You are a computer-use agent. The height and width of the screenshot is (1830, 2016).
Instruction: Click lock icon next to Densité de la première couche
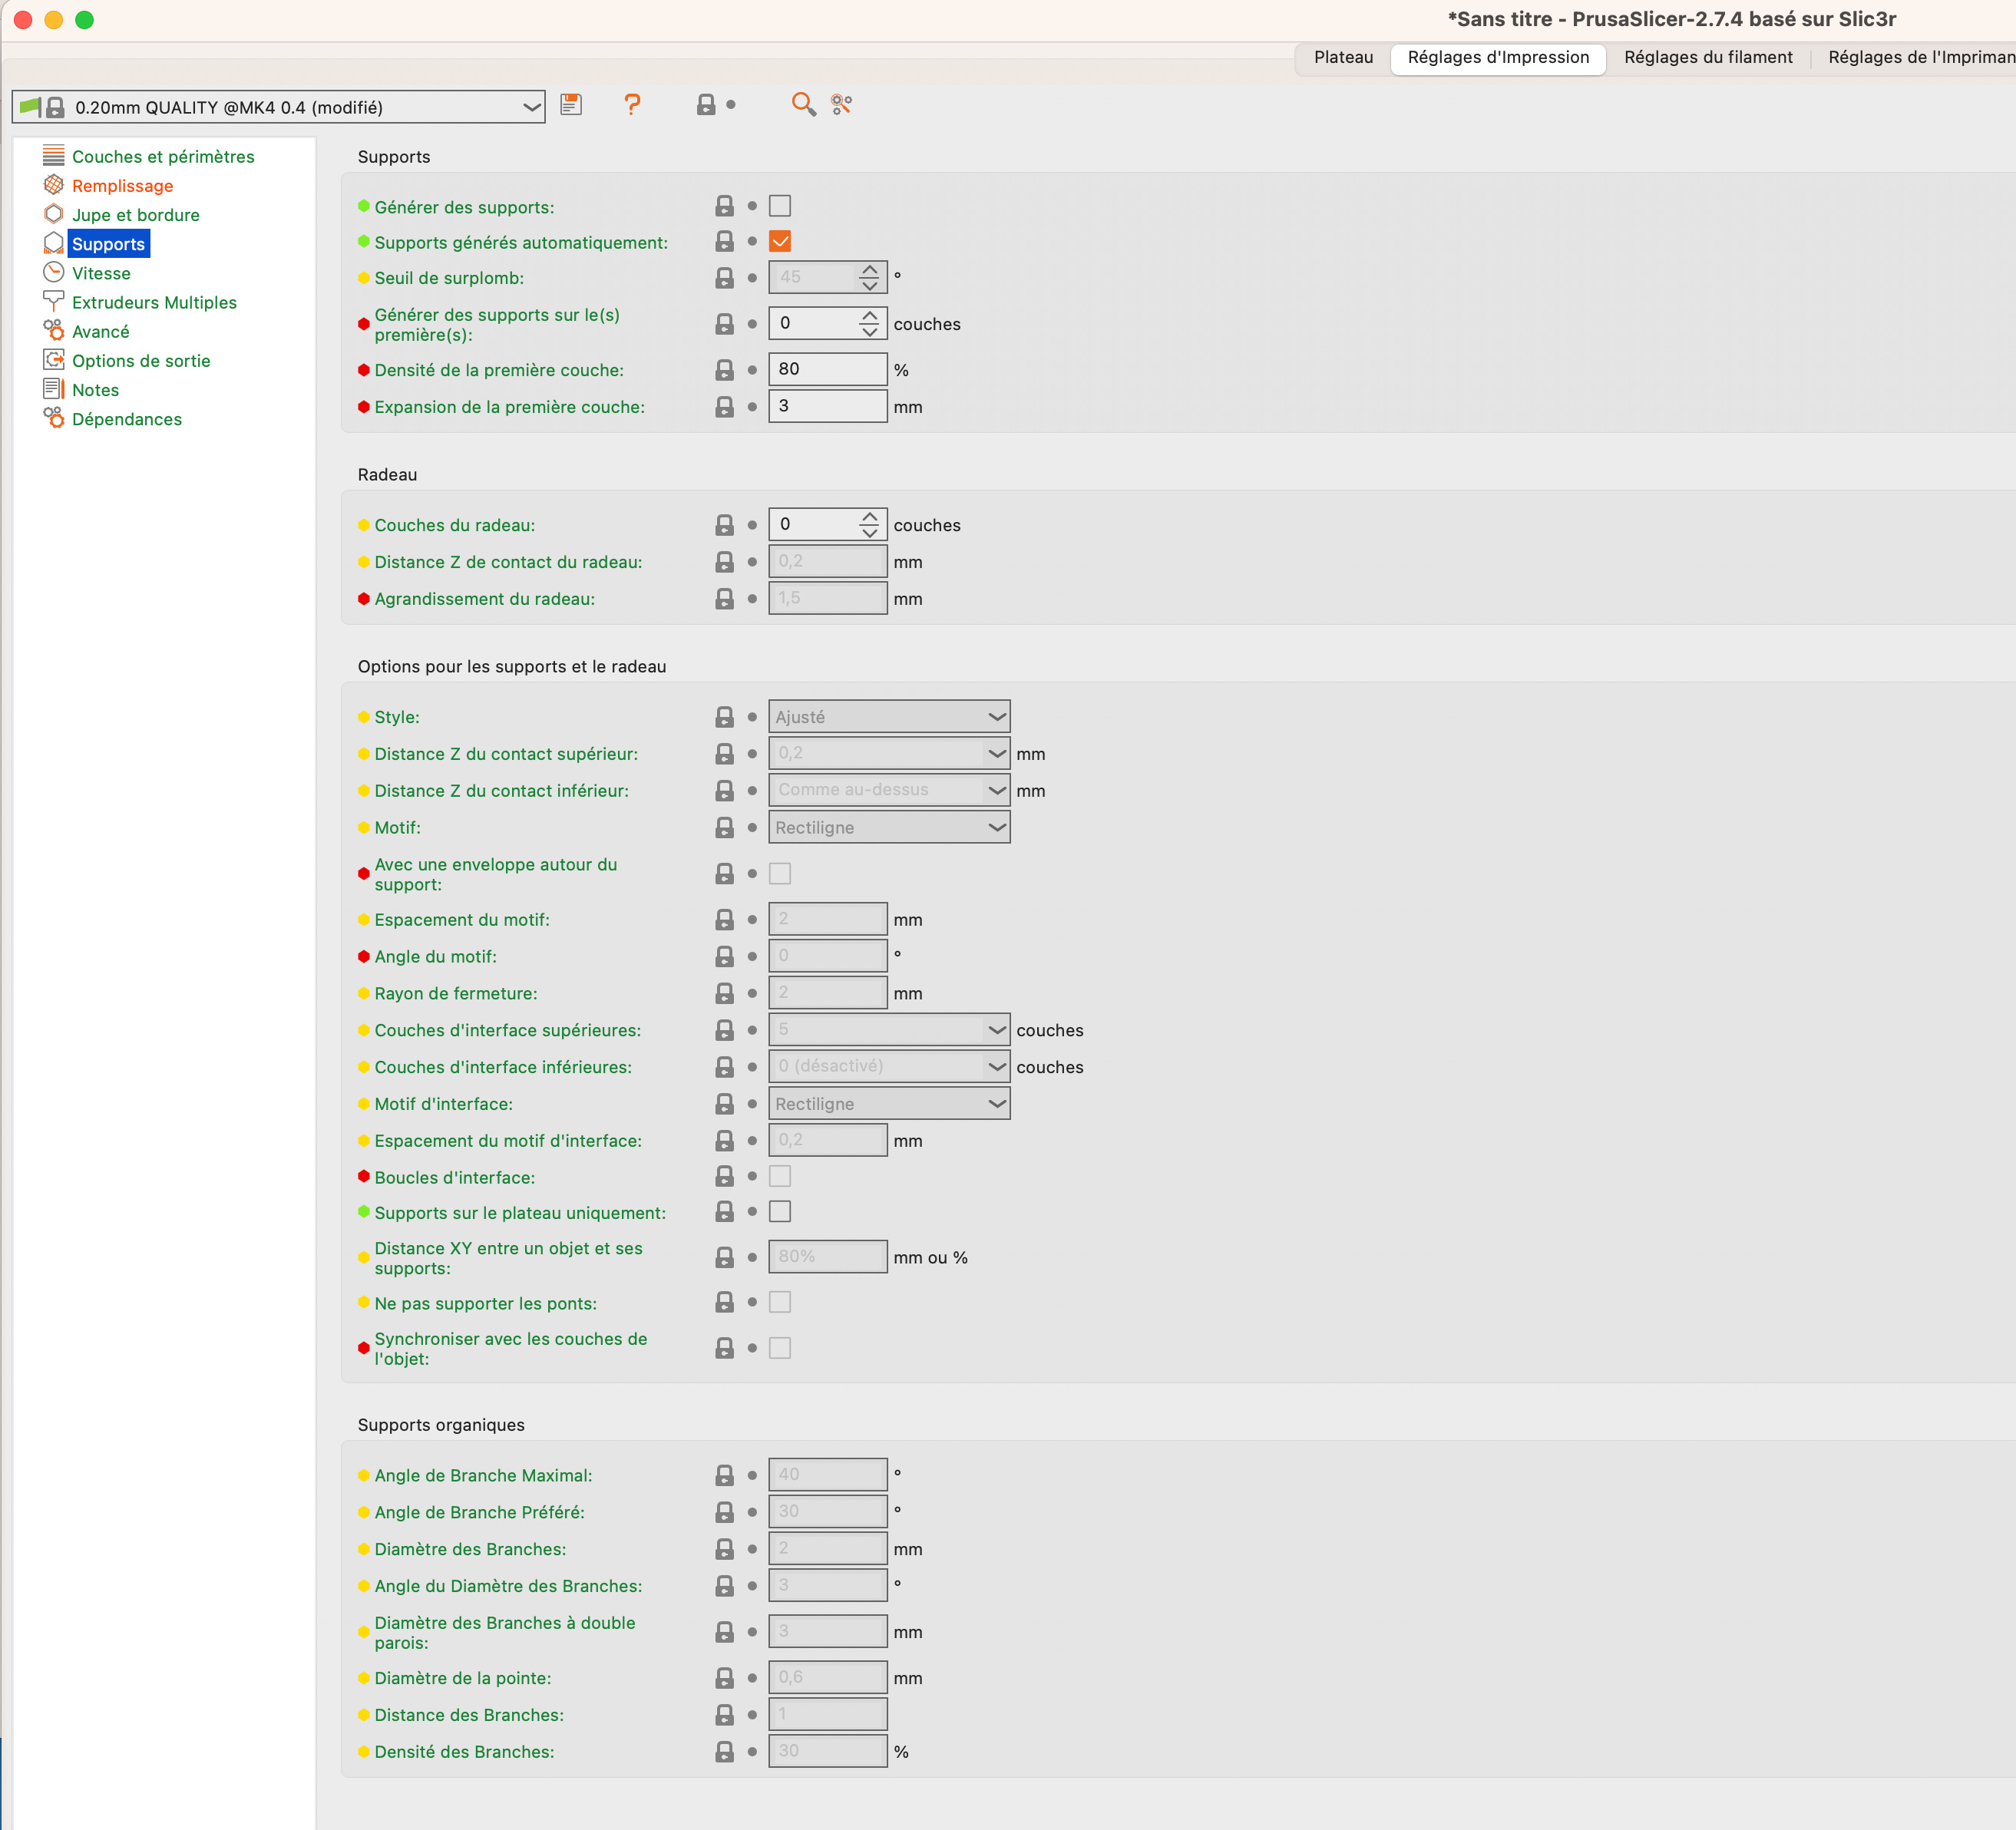click(x=725, y=370)
